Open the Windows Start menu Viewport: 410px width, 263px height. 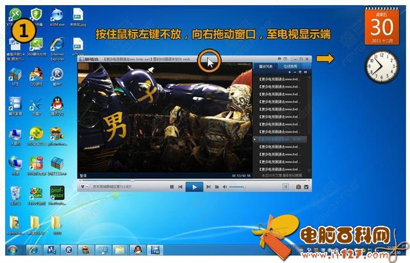point(13,250)
